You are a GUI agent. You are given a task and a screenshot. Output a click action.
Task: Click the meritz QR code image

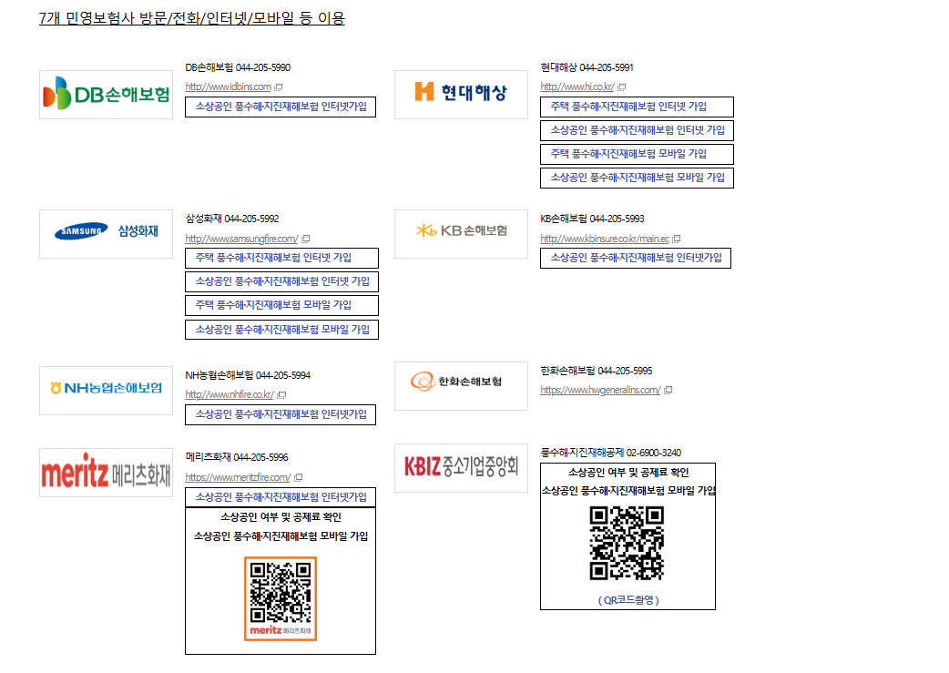click(x=281, y=598)
